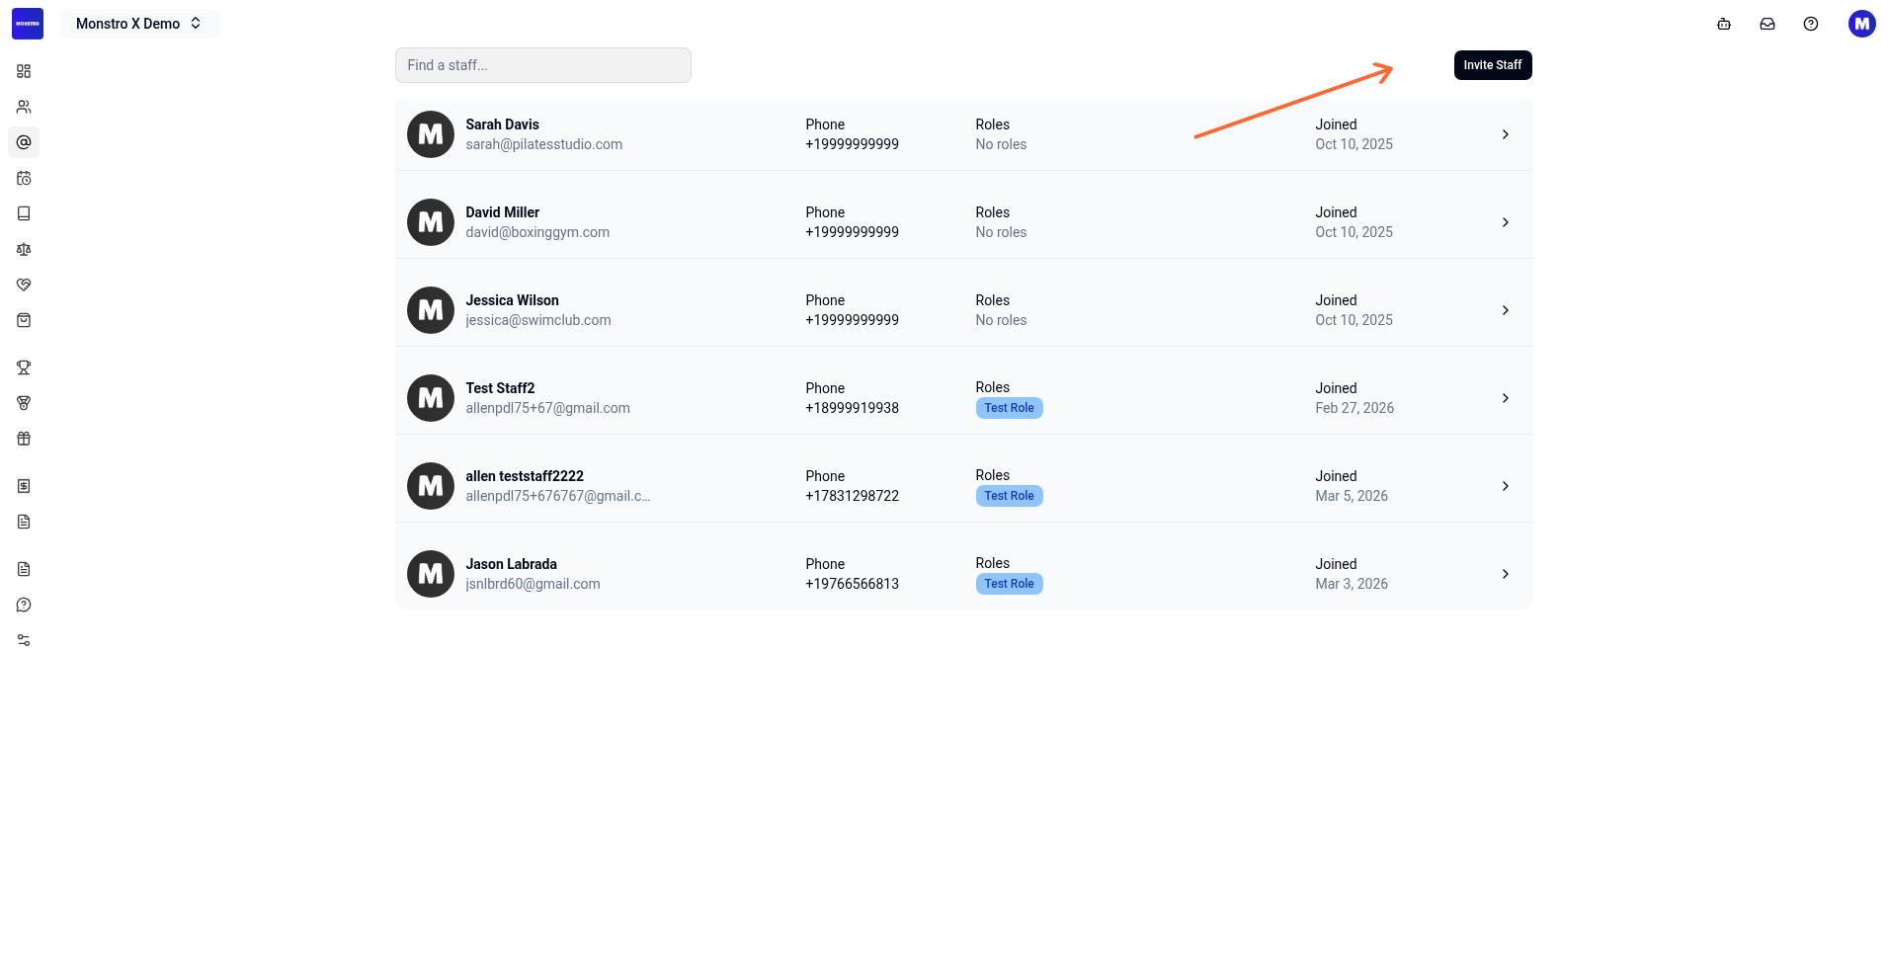Open the dashboard grid icon in sidebar
This screenshot has height=976, width=1888.
click(x=24, y=71)
